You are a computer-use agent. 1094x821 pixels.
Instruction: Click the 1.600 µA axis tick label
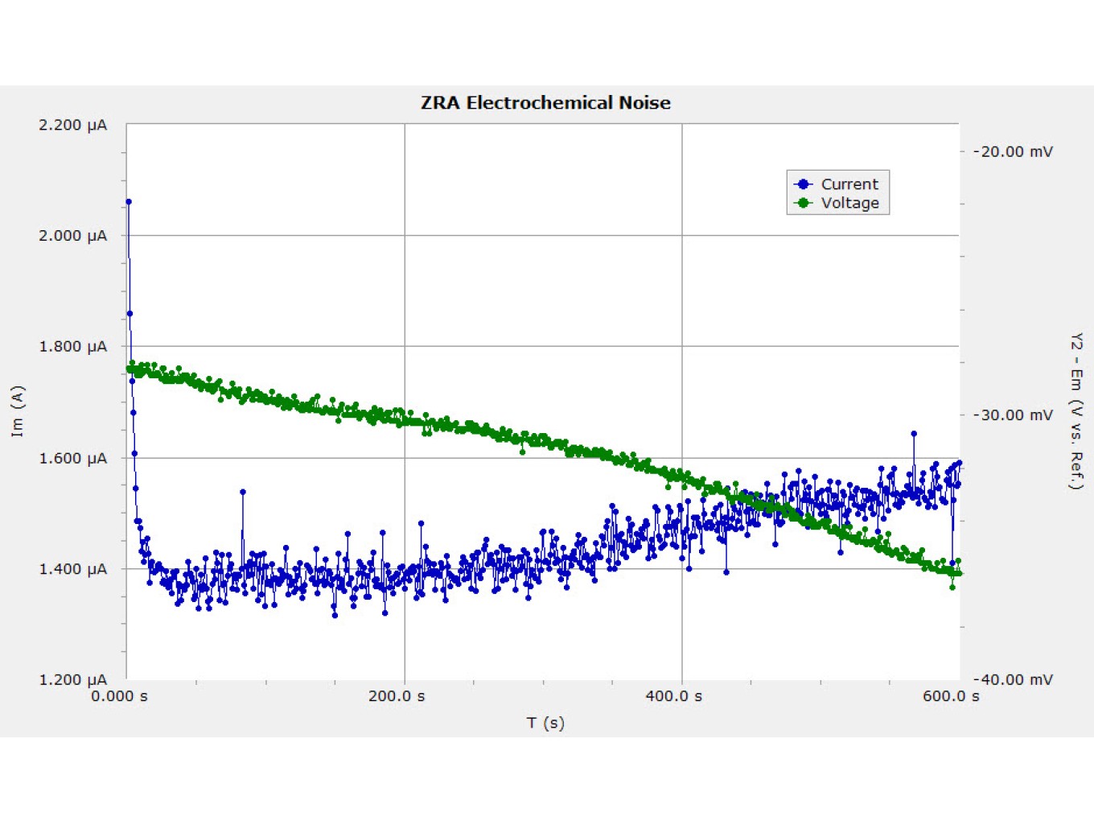pos(72,458)
